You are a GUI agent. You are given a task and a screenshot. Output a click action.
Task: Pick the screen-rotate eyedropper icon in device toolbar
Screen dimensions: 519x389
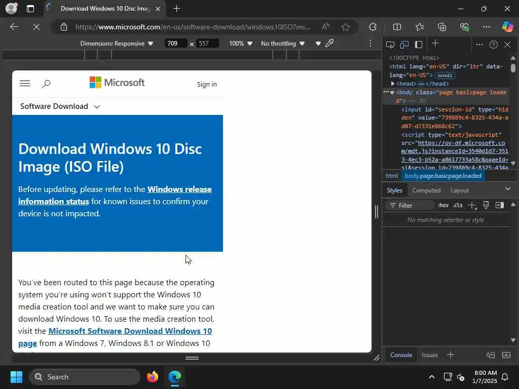(x=329, y=43)
